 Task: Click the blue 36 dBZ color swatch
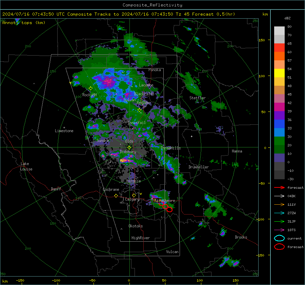tap(279, 124)
